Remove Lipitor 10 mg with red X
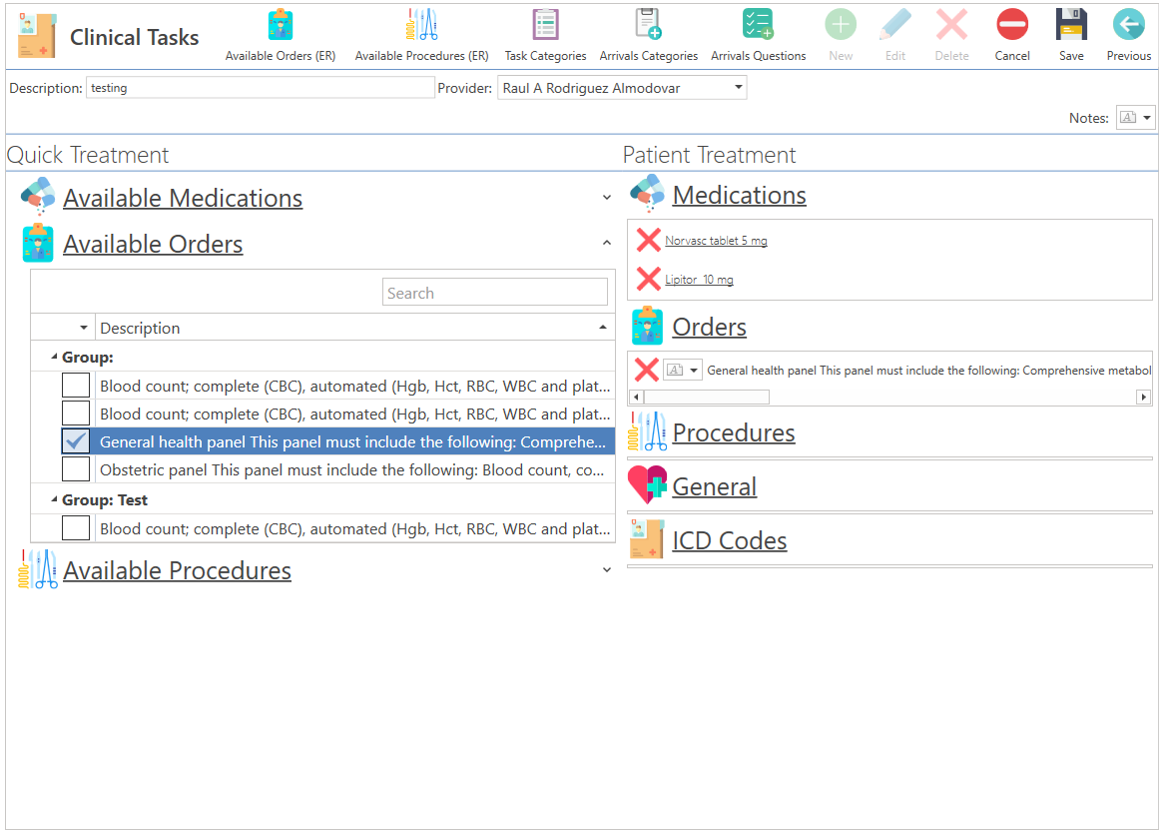Viewport: 1168px width, 834px height. click(648, 279)
